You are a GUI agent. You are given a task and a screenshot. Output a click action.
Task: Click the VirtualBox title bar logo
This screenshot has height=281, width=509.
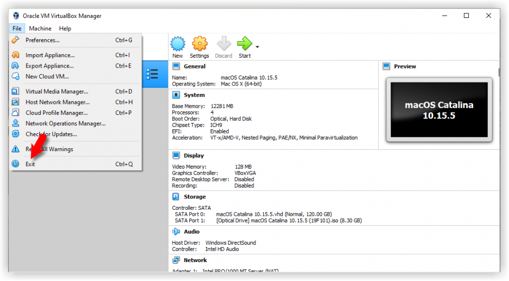pyautogui.click(x=16, y=15)
